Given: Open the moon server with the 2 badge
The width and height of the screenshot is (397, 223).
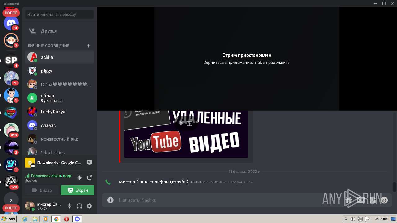Looking at the screenshot, I should (x=11, y=147).
